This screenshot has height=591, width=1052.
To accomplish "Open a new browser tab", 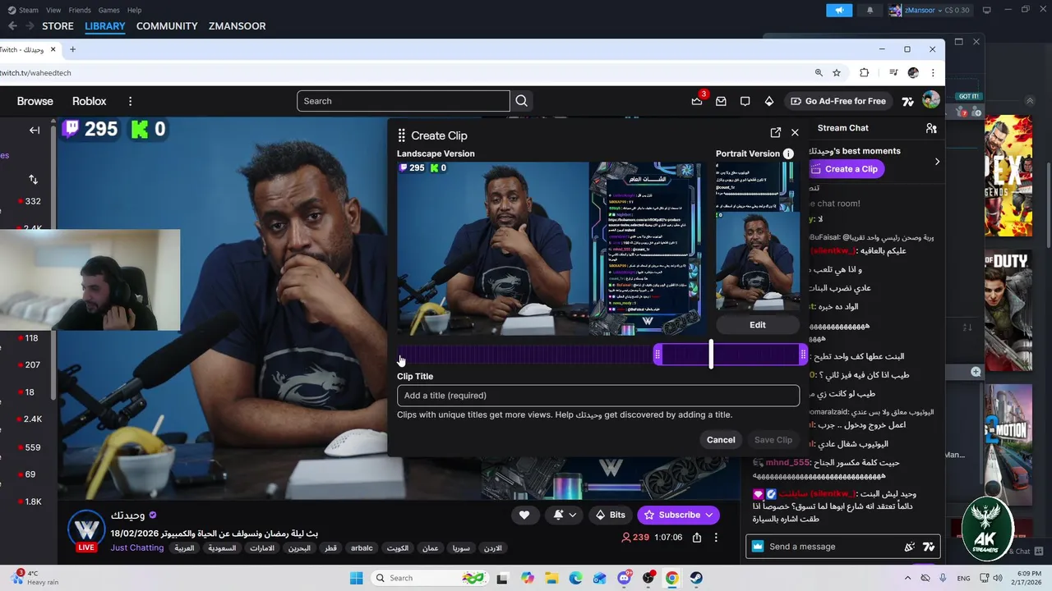I will [x=72, y=49].
